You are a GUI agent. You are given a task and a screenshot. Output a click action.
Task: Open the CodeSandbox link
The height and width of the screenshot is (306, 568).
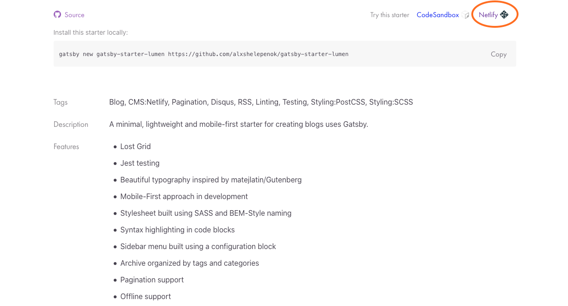pos(438,15)
